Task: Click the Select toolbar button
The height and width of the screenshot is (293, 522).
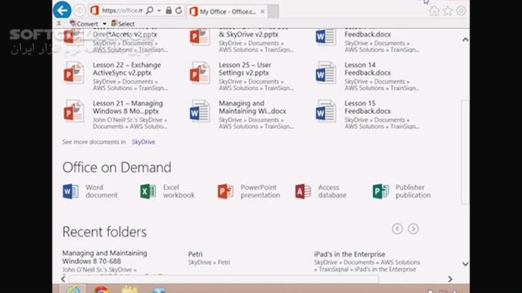Action: click(x=123, y=24)
